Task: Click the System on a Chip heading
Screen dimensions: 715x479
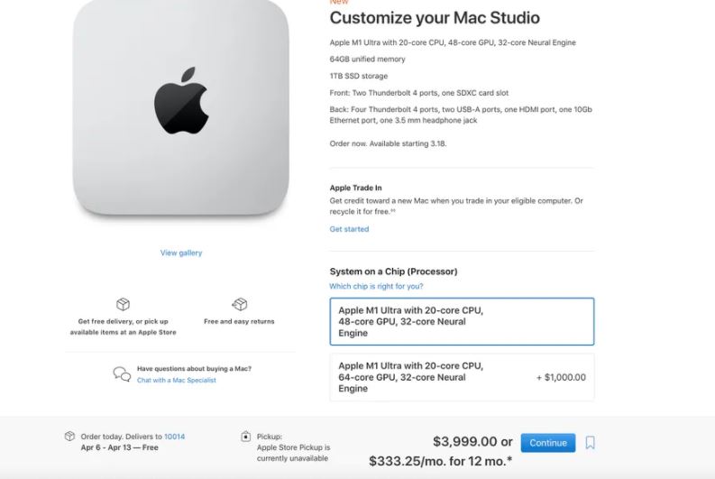Action: click(x=393, y=272)
